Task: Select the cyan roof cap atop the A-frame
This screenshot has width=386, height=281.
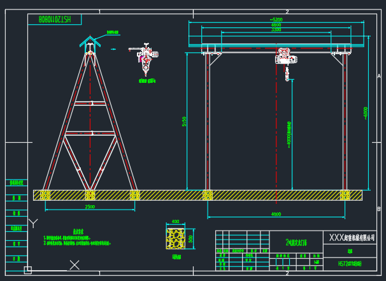Action: pos(89,42)
